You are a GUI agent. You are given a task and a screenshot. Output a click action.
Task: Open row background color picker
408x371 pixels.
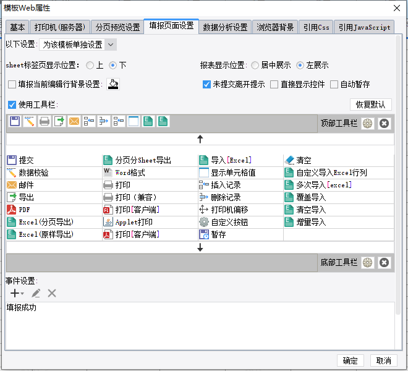[x=113, y=84]
